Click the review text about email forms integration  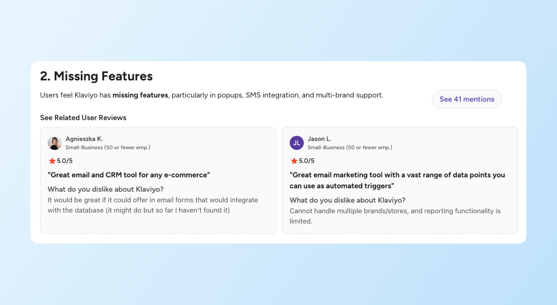[x=153, y=205]
